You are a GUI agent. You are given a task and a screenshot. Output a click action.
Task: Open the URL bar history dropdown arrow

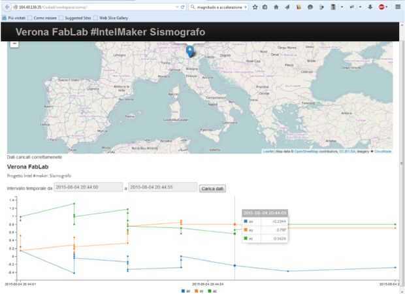[177, 7]
